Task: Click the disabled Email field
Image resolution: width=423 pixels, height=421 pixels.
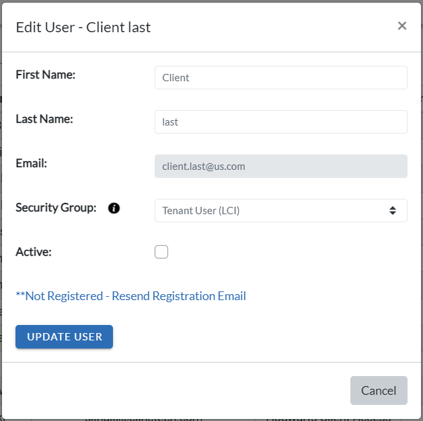Action: [x=280, y=167]
